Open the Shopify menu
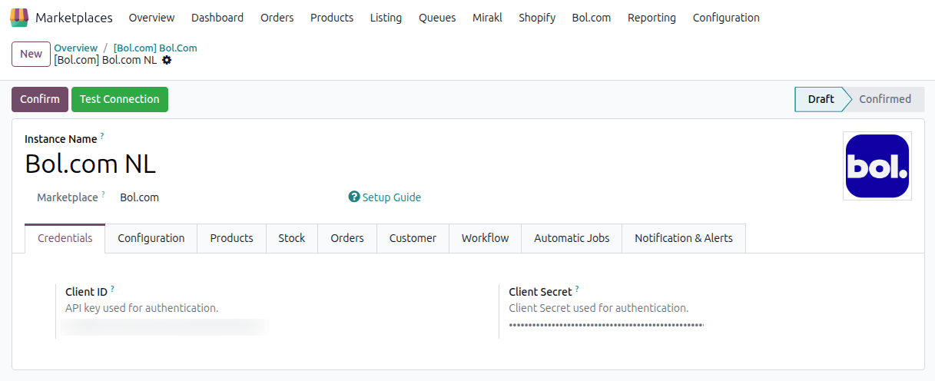Image resolution: width=935 pixels, height=381 pixels. 537,18
